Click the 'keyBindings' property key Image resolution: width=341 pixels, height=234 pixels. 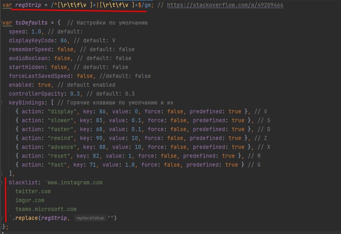tap(27, 102)
